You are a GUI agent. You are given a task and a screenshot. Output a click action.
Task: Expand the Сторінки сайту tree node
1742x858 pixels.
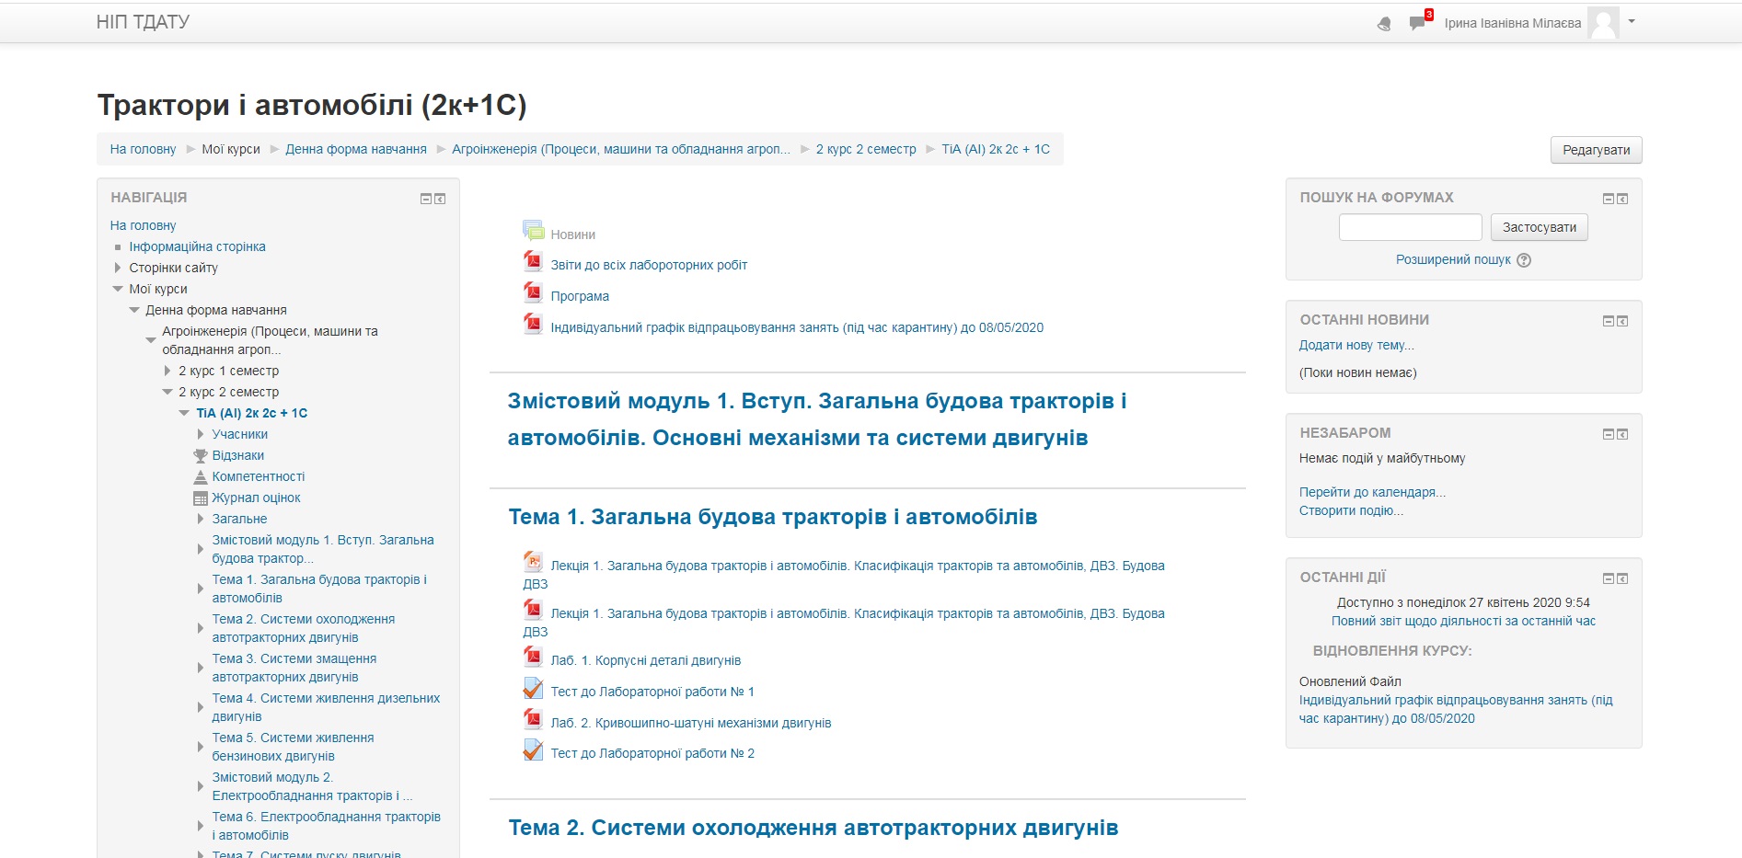pos(118,268)
